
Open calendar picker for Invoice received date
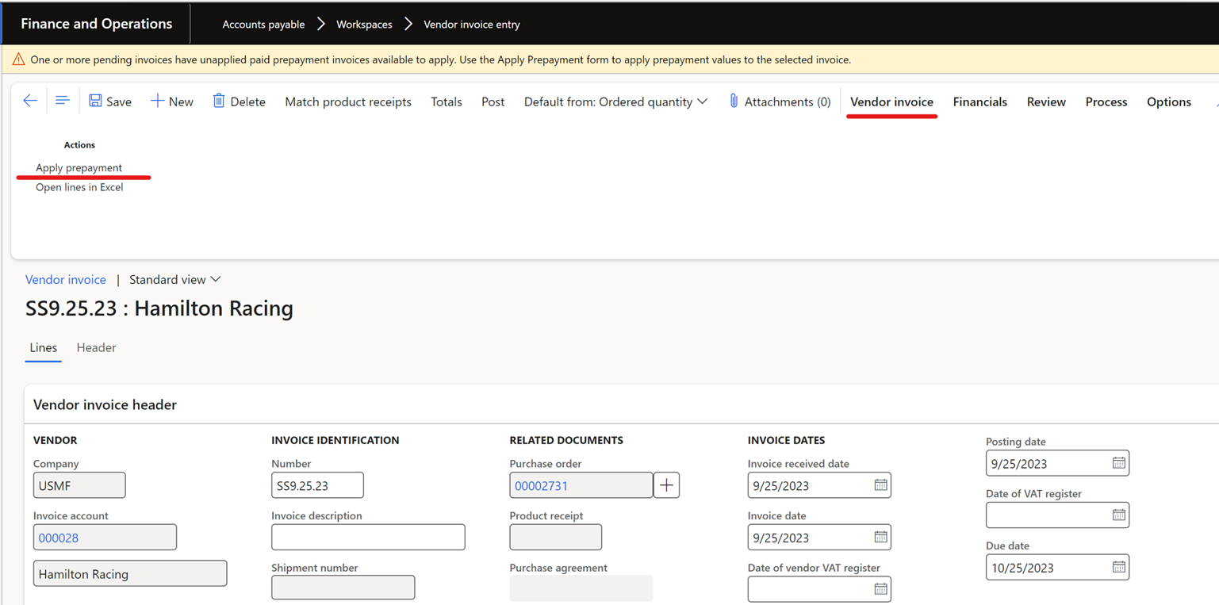pyautogui.click(x=880, y=485)
